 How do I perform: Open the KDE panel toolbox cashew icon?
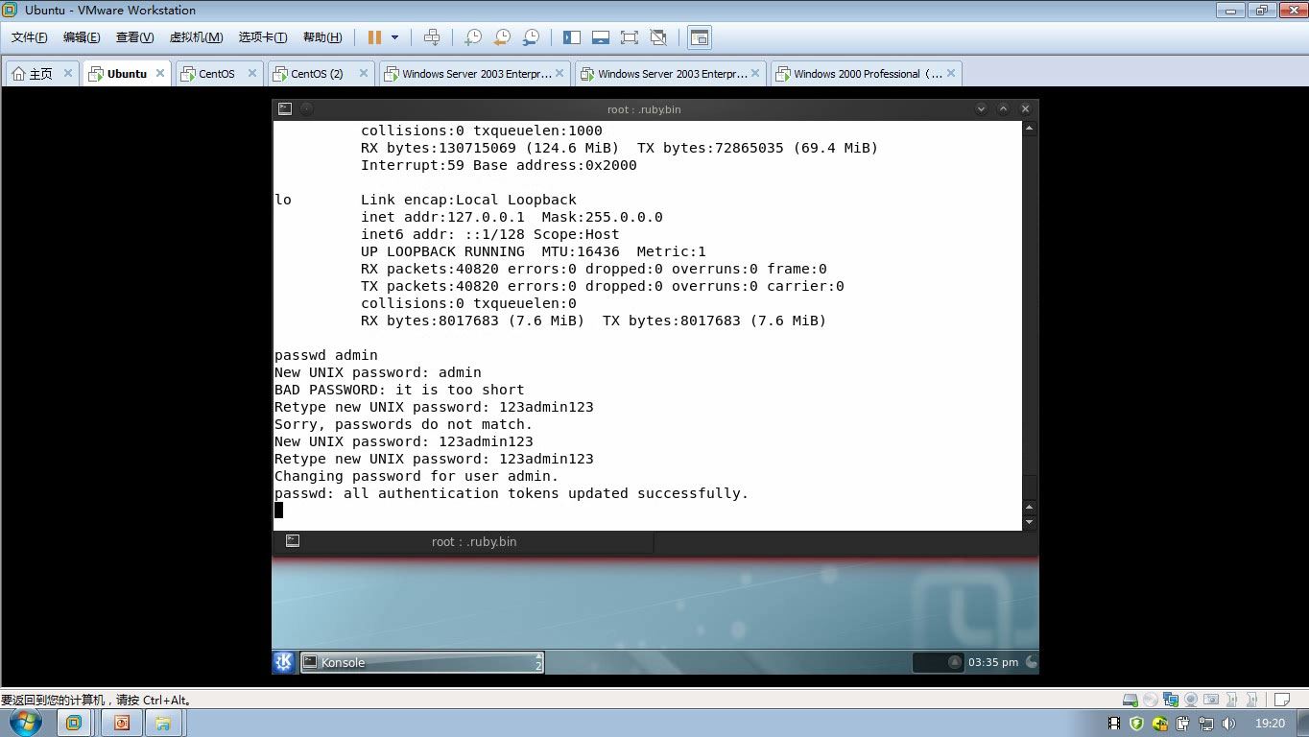pyautogui.click(x=1031, y=662)
